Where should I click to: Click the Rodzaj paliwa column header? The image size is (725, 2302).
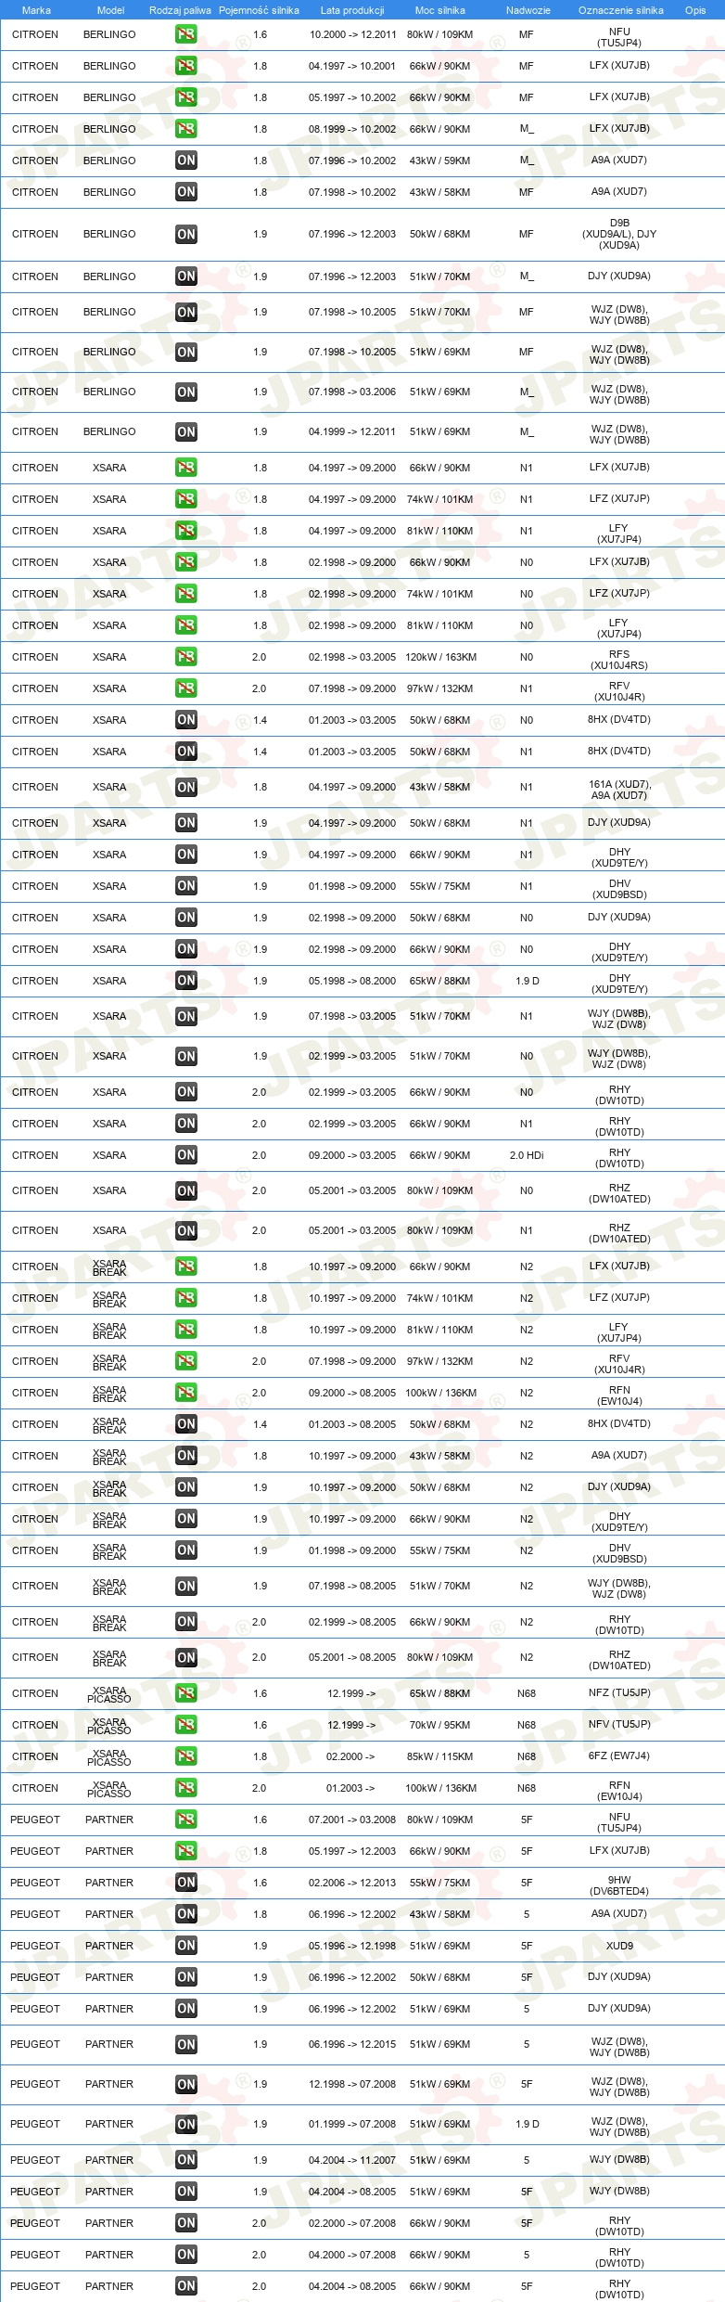(x=180, y=10)
